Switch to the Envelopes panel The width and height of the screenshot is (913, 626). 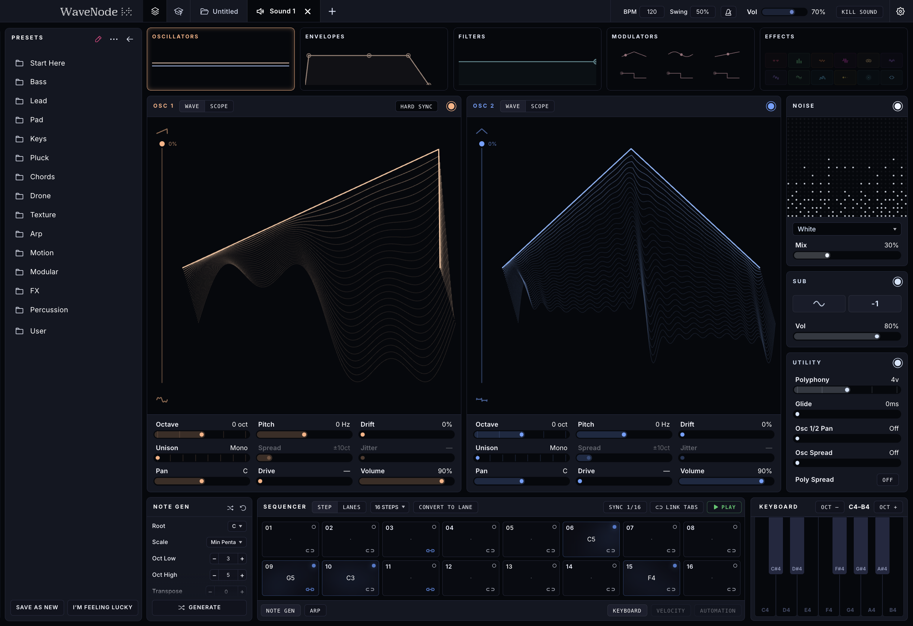point(374,59)
